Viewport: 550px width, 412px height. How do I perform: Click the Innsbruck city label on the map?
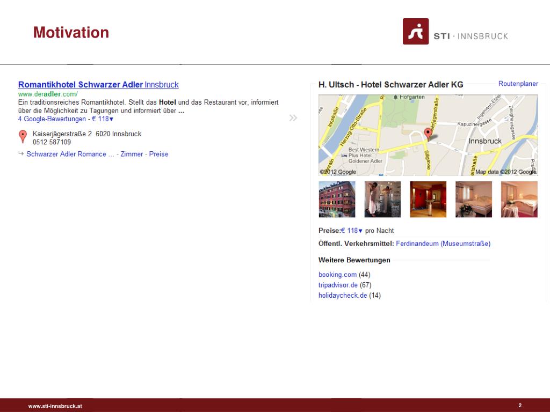485,141
